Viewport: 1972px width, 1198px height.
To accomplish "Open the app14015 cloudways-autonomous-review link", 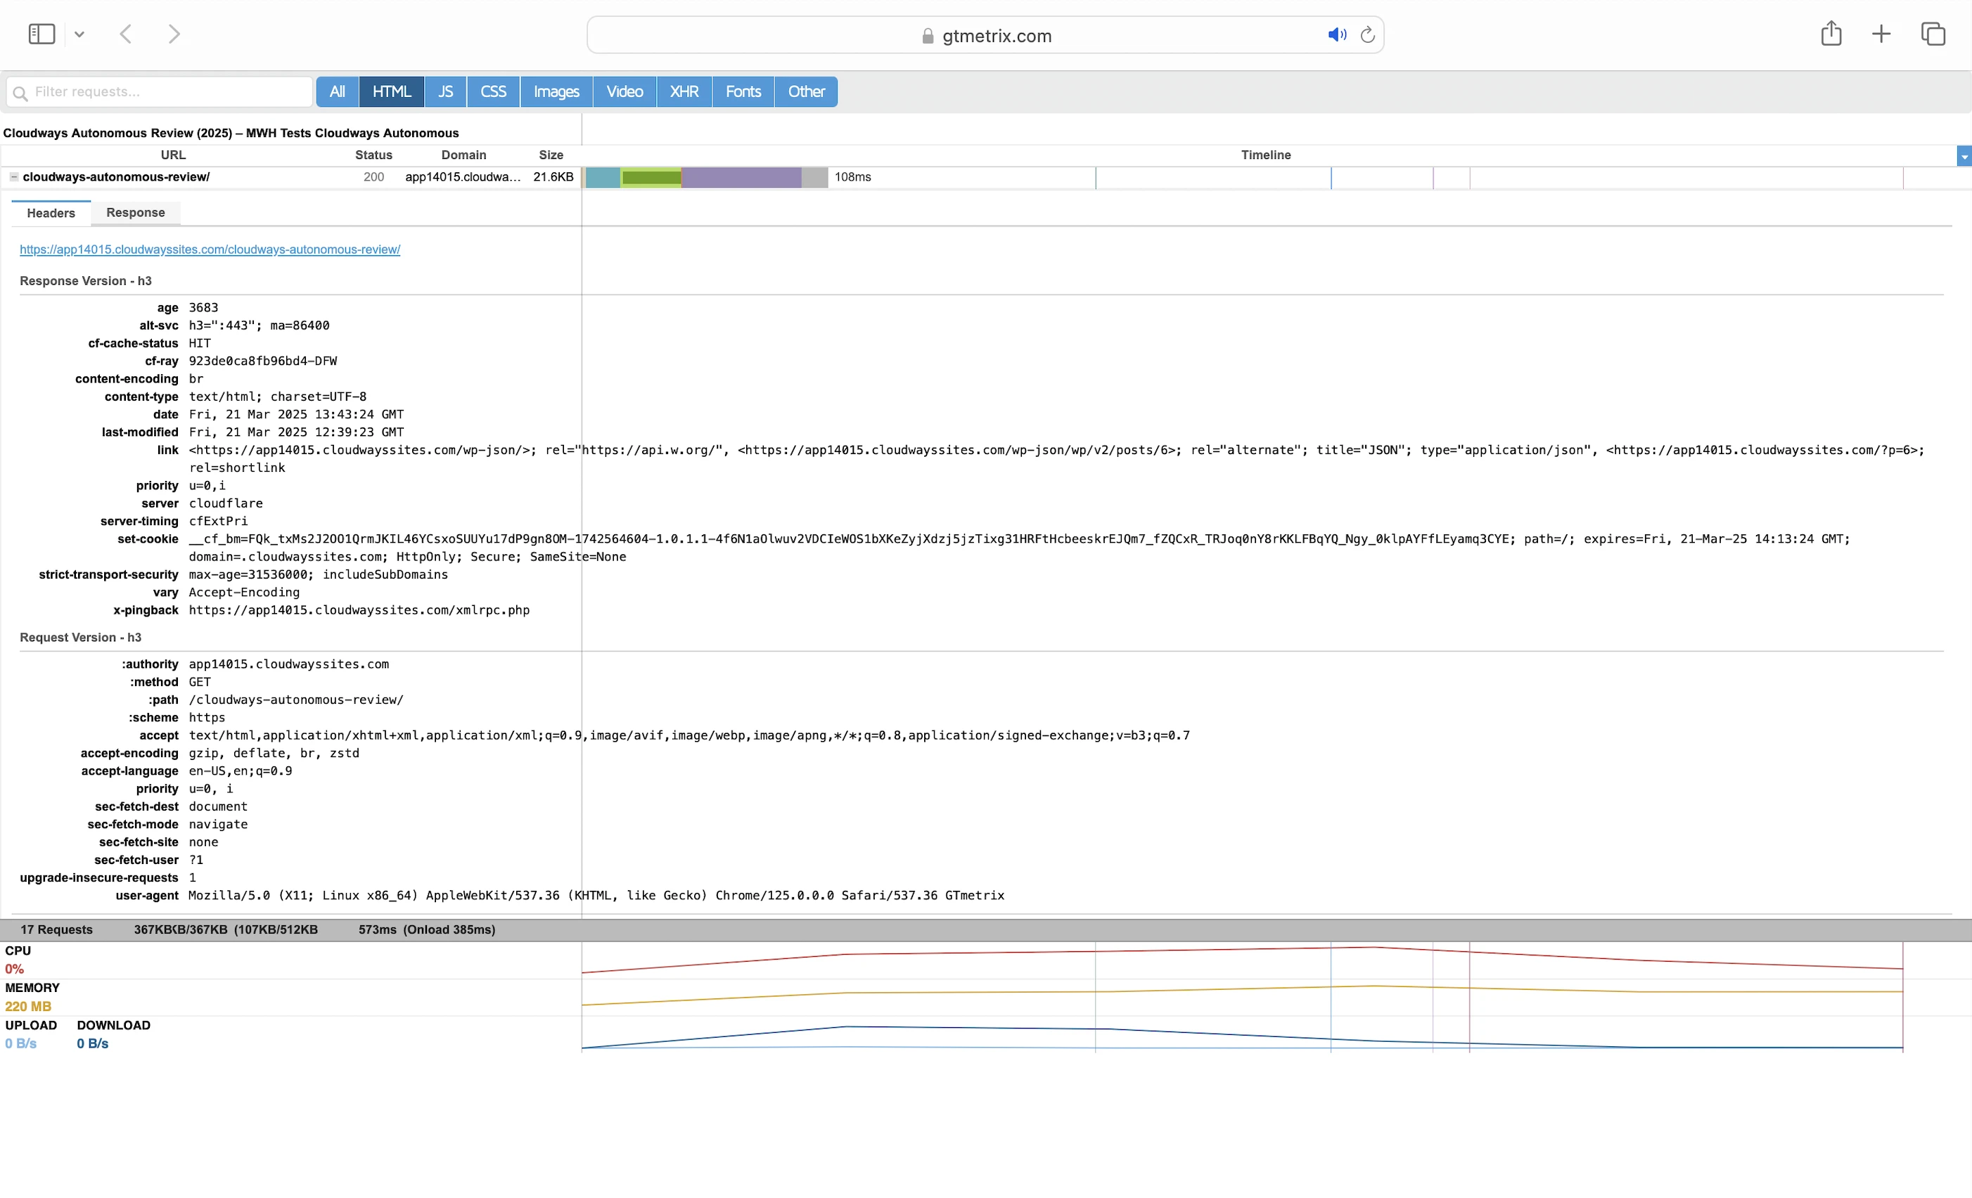I will pyautogui.click(x=210, y=250).
